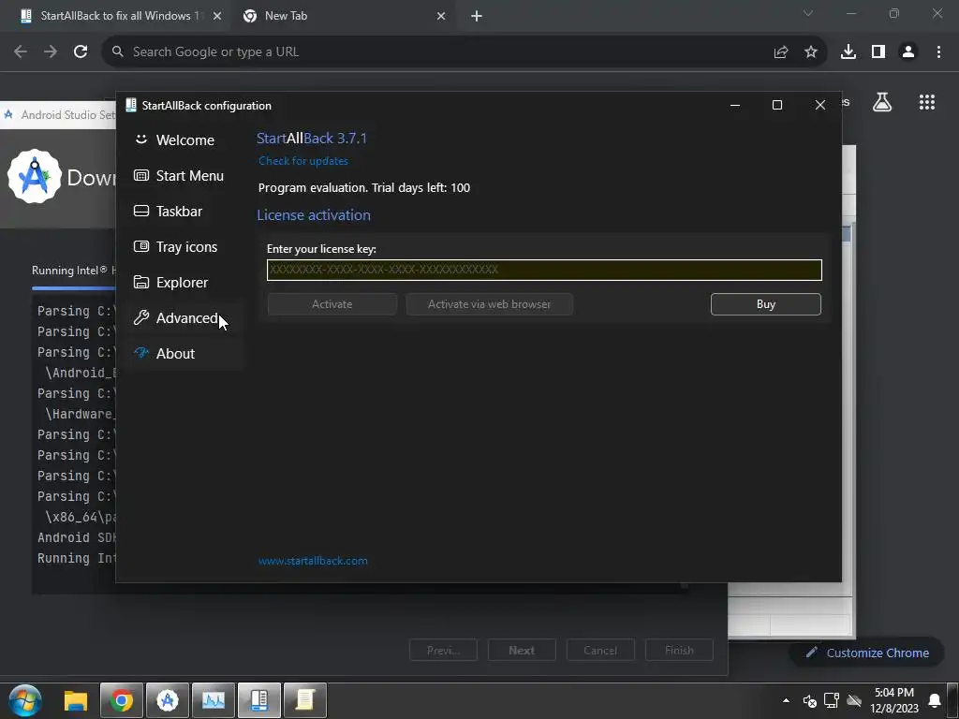
Task: Go forward in Chrome
Action: coord(51,52)
